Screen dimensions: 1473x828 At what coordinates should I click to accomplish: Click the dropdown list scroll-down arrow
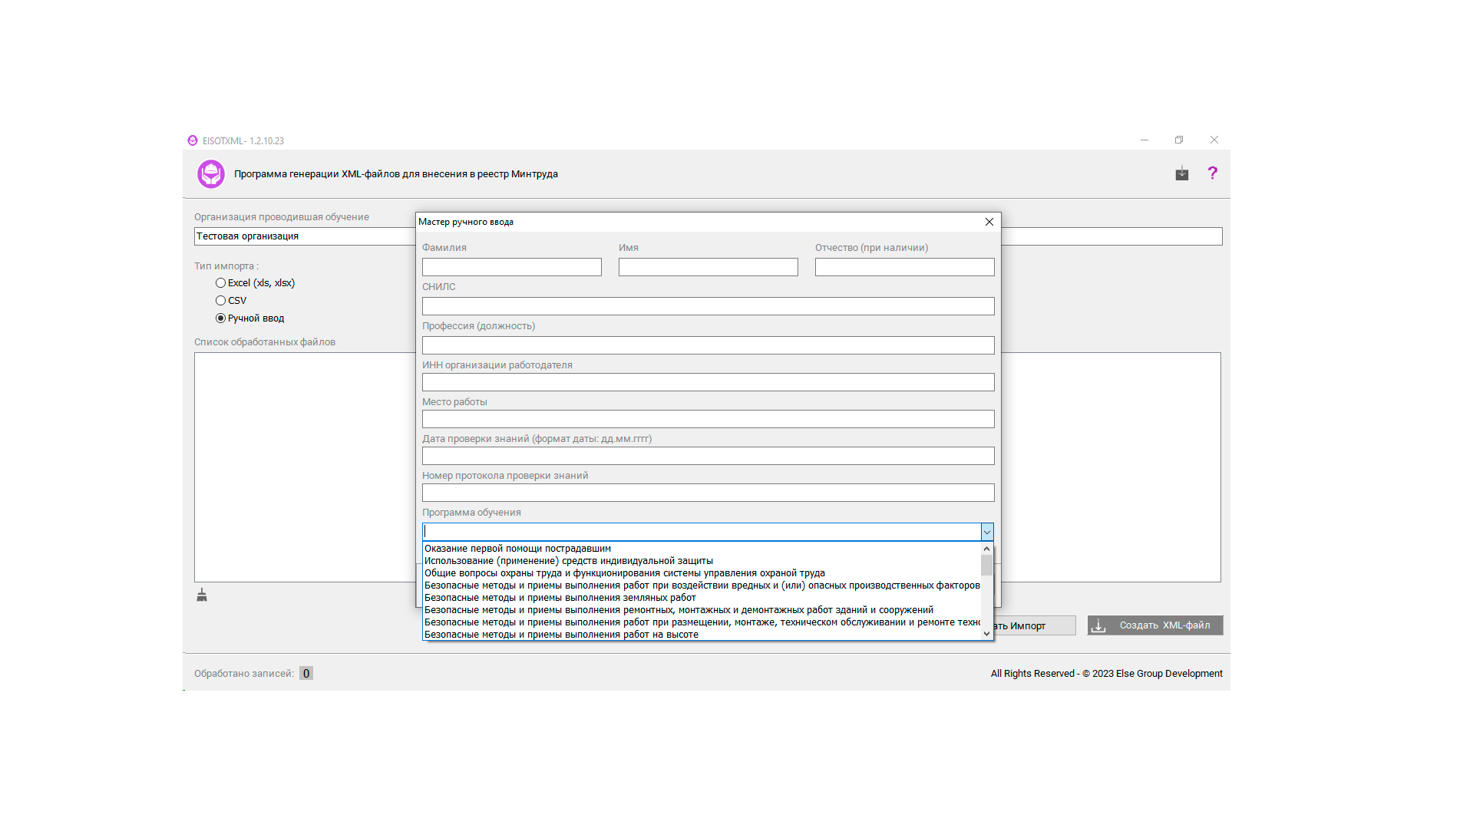pos(987,634)
